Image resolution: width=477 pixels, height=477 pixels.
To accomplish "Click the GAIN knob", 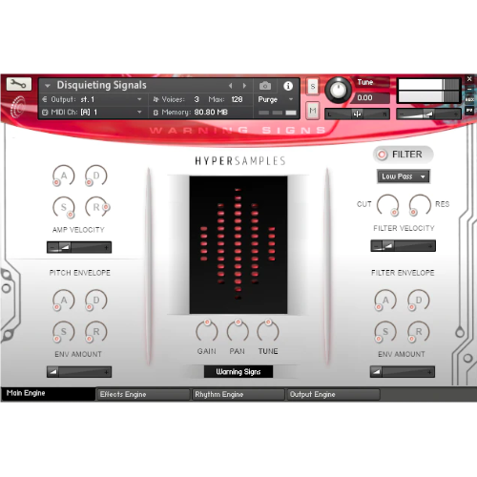I will pos(207,331).
